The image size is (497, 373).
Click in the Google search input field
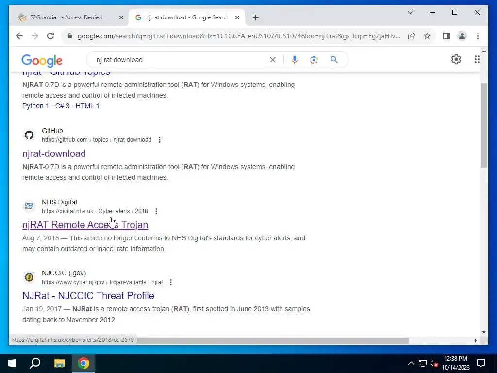(x=181, y=60)
